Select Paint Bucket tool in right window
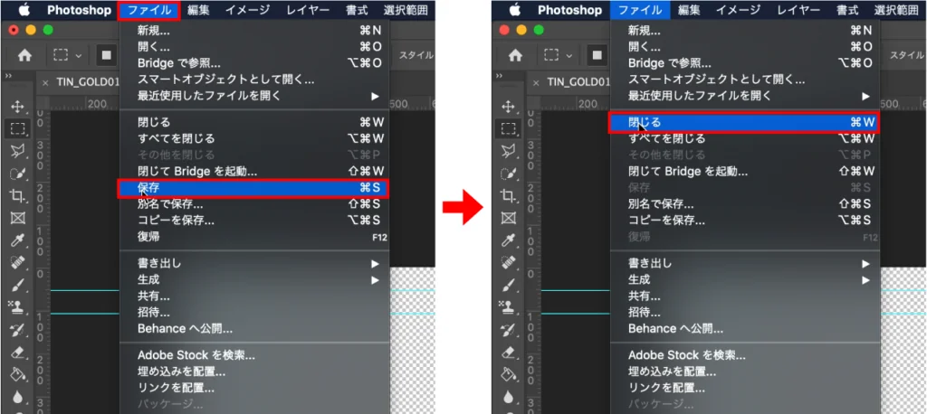Screen dimensions: 927x414 click(509, 374)
